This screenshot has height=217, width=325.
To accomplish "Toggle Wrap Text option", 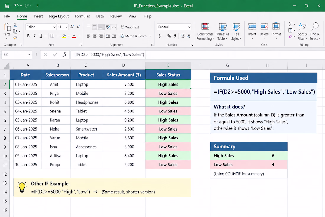I will click(130, 27).
